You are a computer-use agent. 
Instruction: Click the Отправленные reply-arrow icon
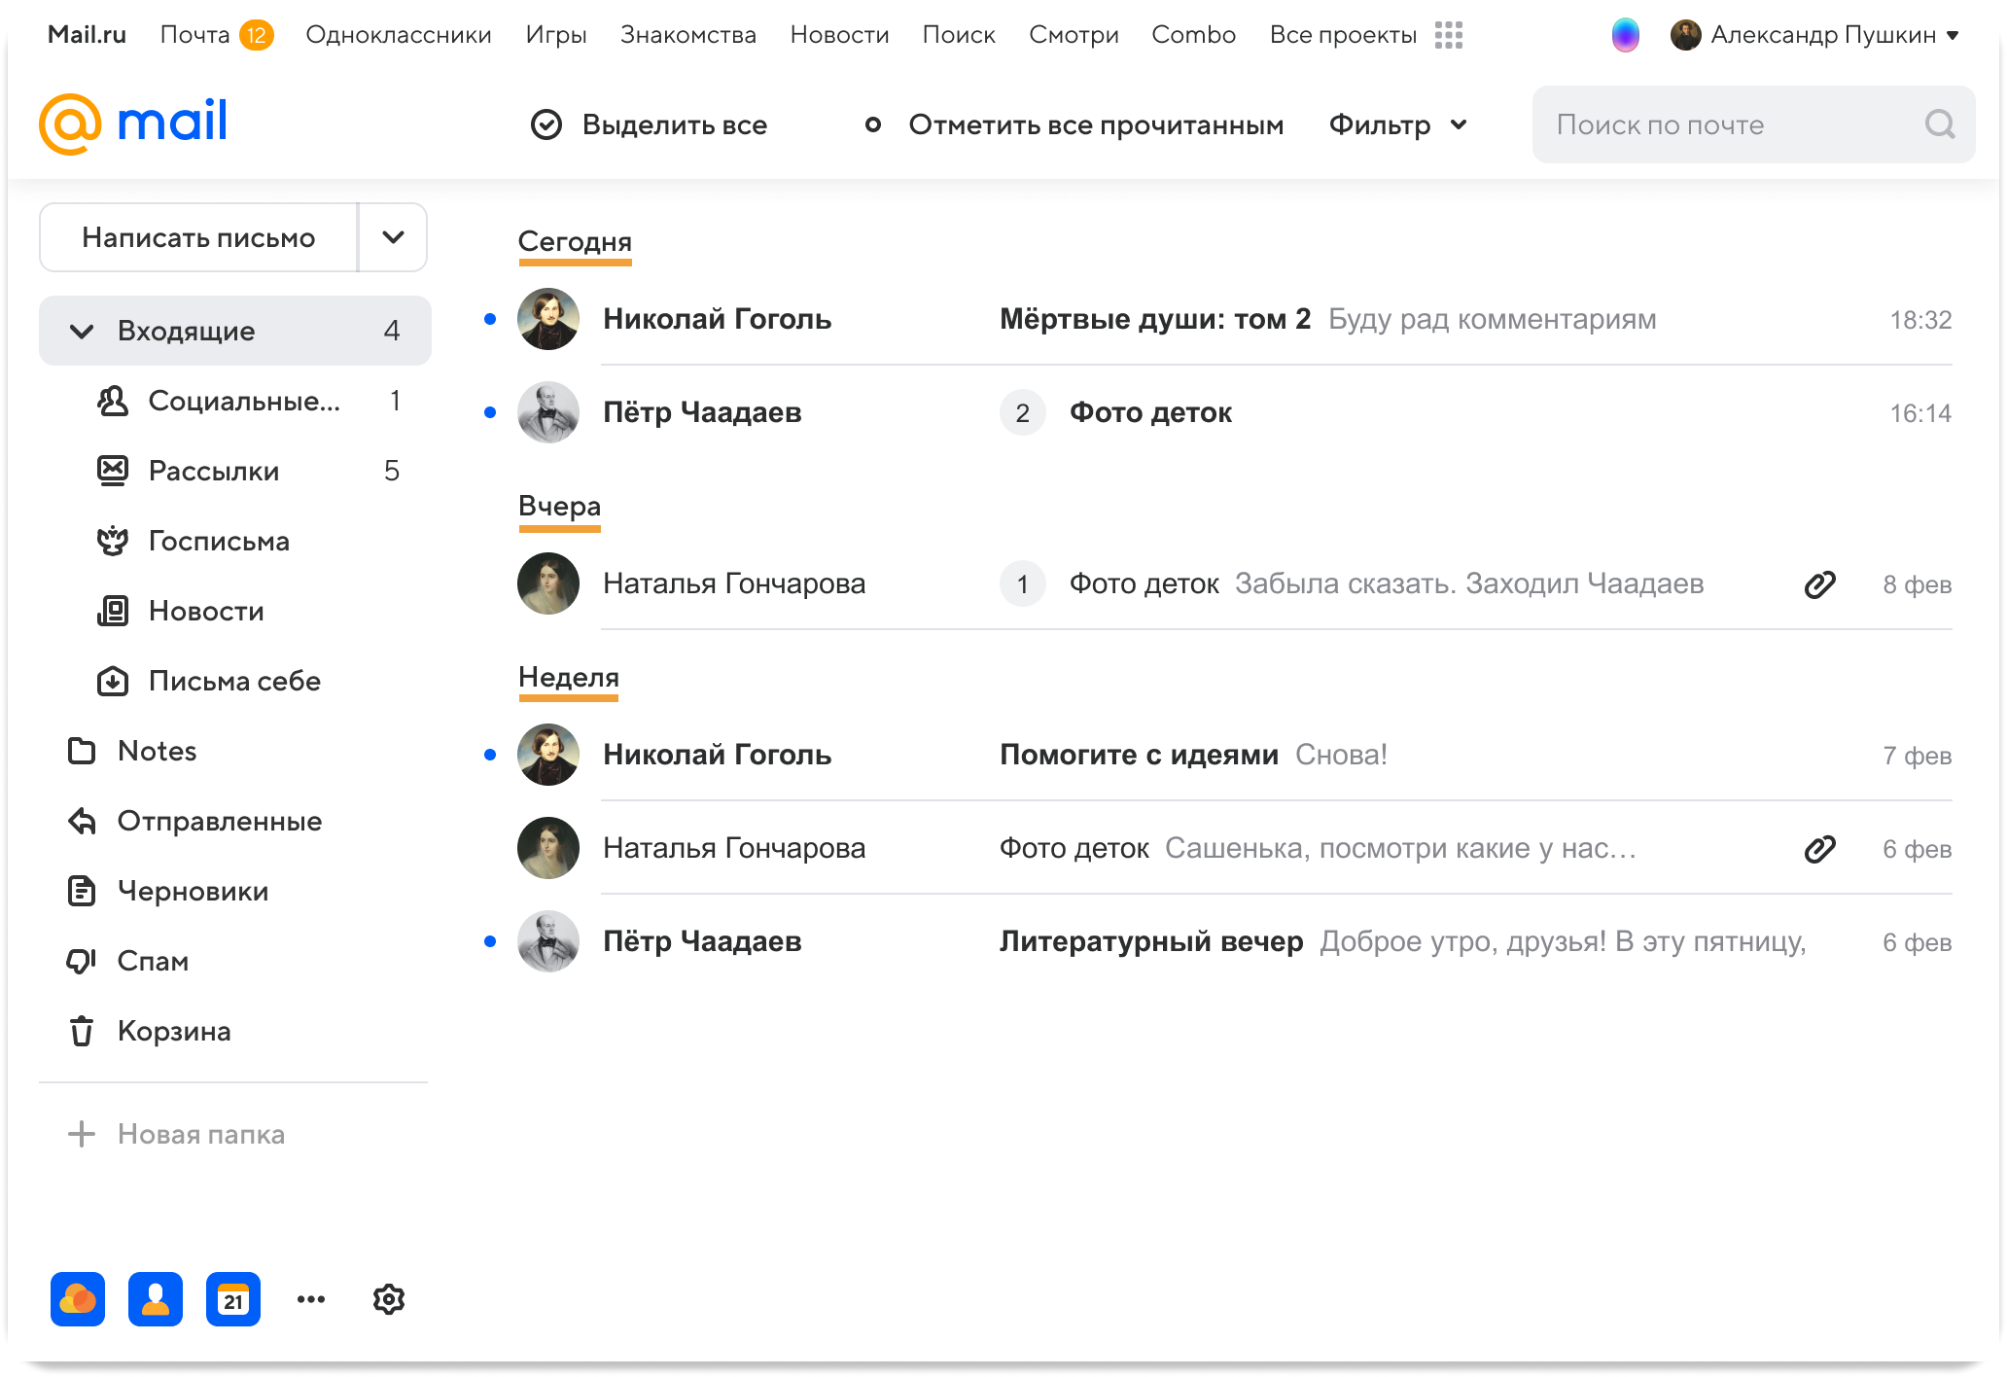click(x=82, y=821)
